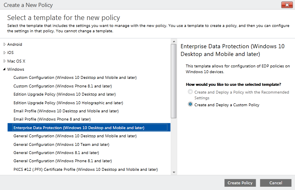The height and width of the screenshot is (190, 295).
Task: Expand the iOS platform node
Action: pyautogui.click(x=5, y=53)
